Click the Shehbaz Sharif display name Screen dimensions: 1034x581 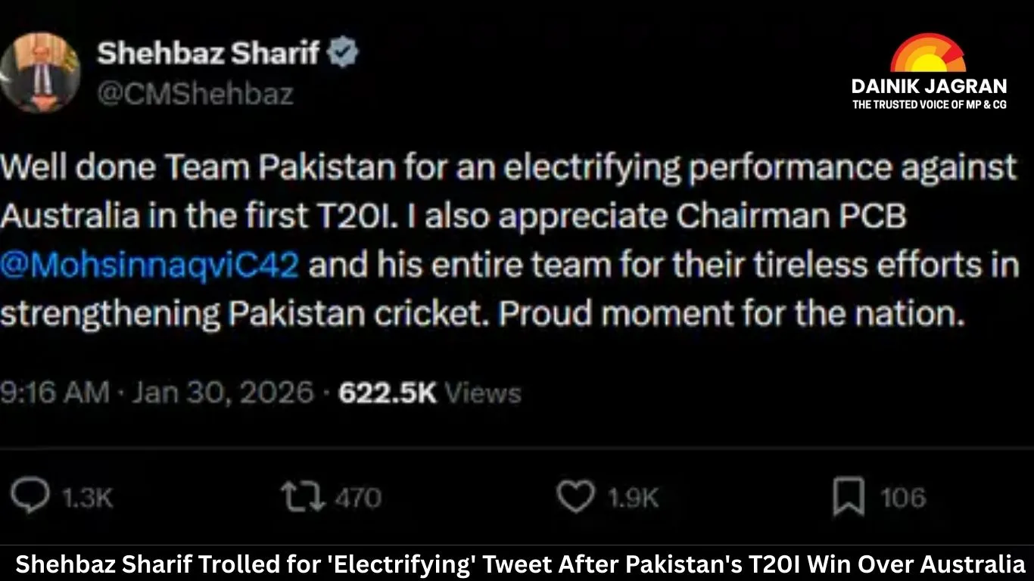coord(209,54)
